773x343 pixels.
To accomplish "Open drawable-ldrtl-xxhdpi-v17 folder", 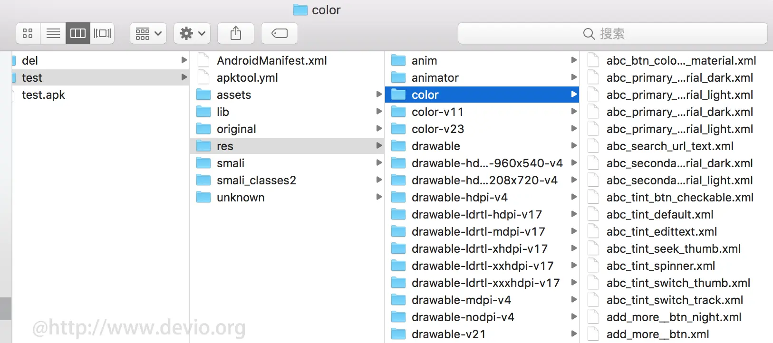I will click(482, 266).
